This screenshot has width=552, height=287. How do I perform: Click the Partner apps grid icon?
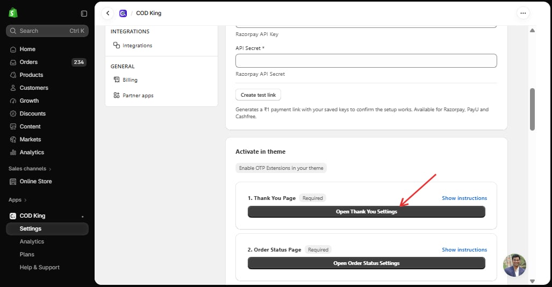pyautogui.click(x=117, y=95)
